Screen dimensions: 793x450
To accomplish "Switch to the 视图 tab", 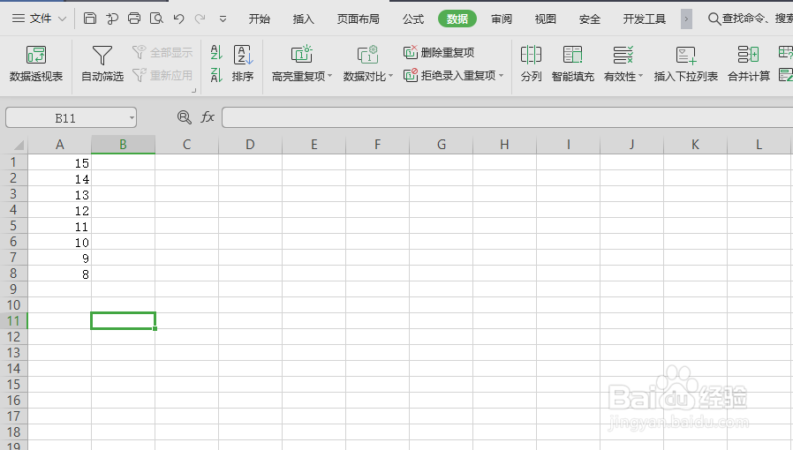I will pos(545,19).
